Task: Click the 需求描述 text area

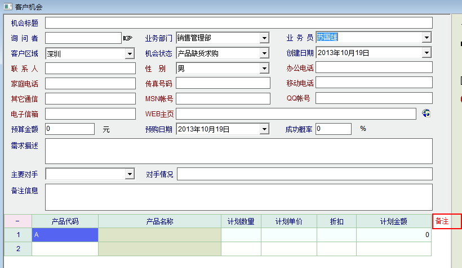Action: [238, 151]
